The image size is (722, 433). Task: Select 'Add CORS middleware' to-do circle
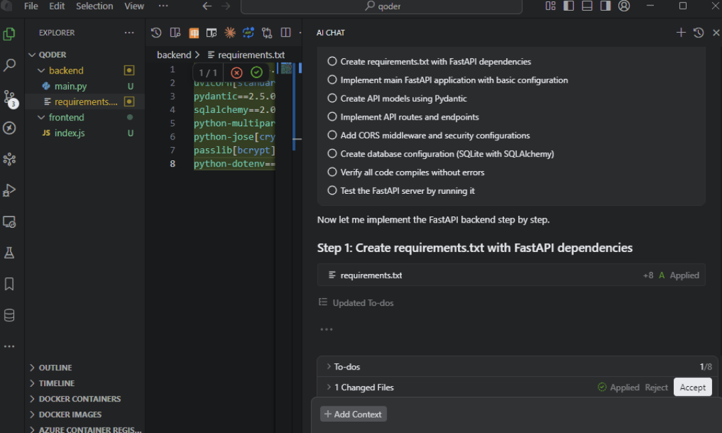pos(332,135)
